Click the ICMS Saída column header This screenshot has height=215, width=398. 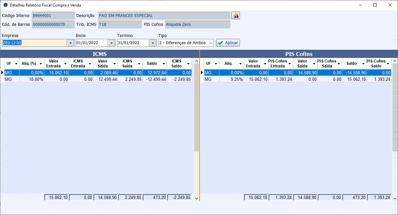[x=127, y=63]
